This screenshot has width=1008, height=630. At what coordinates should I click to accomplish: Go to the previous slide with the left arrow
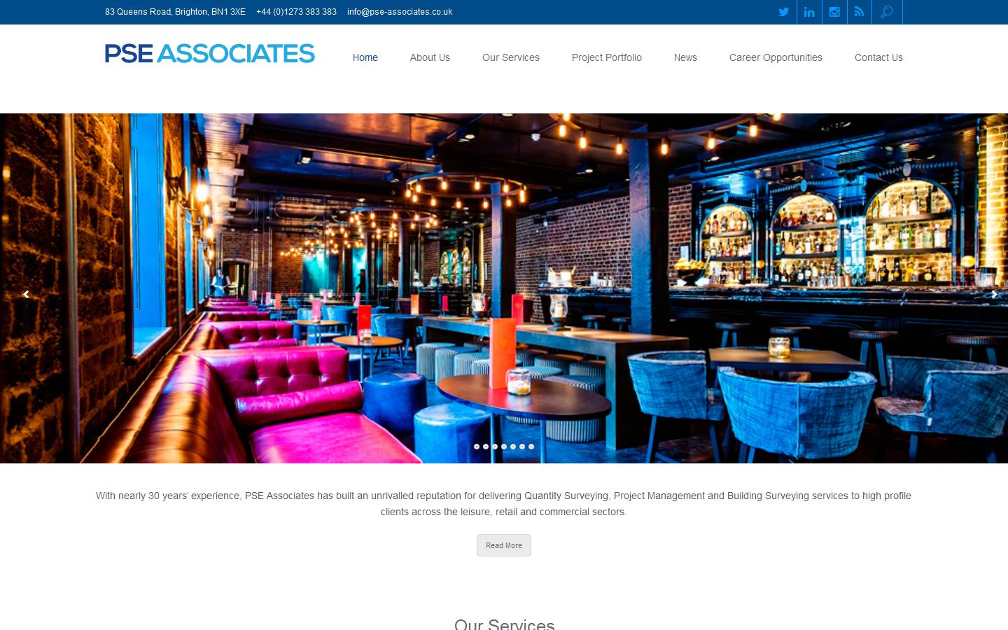[x=26, y=295]
